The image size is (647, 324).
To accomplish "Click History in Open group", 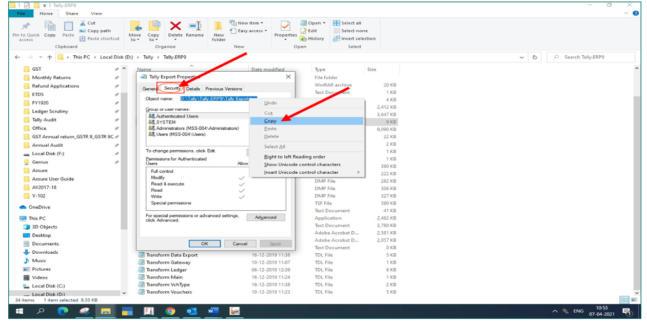I will click(312, 38).
